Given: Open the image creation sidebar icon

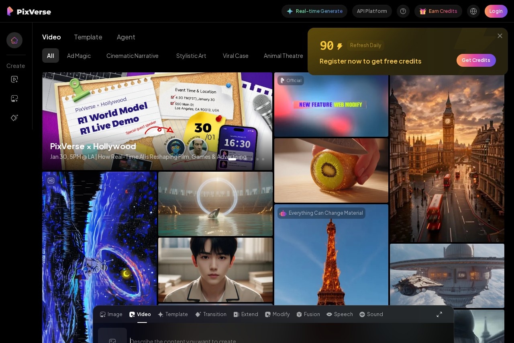Looking at the screenshot, I should (14, 99).
